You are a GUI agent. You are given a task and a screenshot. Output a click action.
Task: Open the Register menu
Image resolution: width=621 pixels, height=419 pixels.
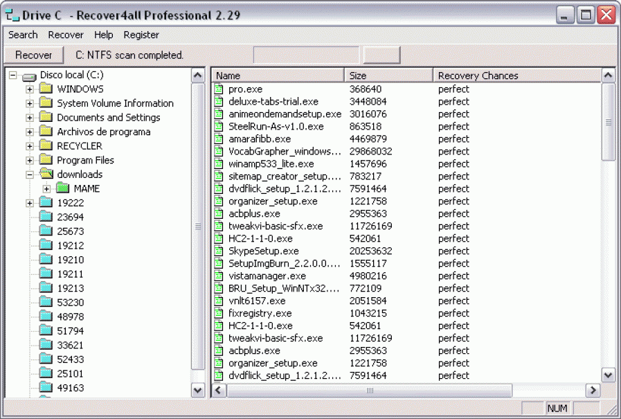[x=141, y=35]
